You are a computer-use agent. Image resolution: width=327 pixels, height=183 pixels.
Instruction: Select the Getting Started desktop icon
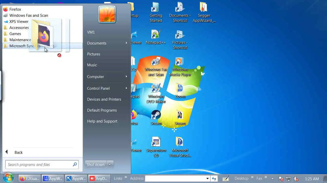156,12
